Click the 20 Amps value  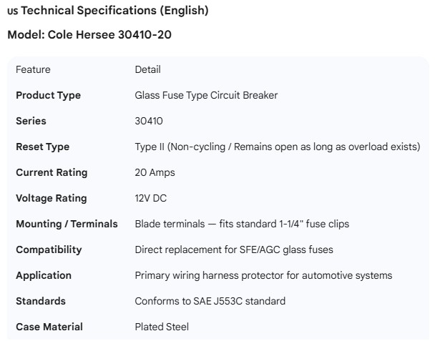155,172
